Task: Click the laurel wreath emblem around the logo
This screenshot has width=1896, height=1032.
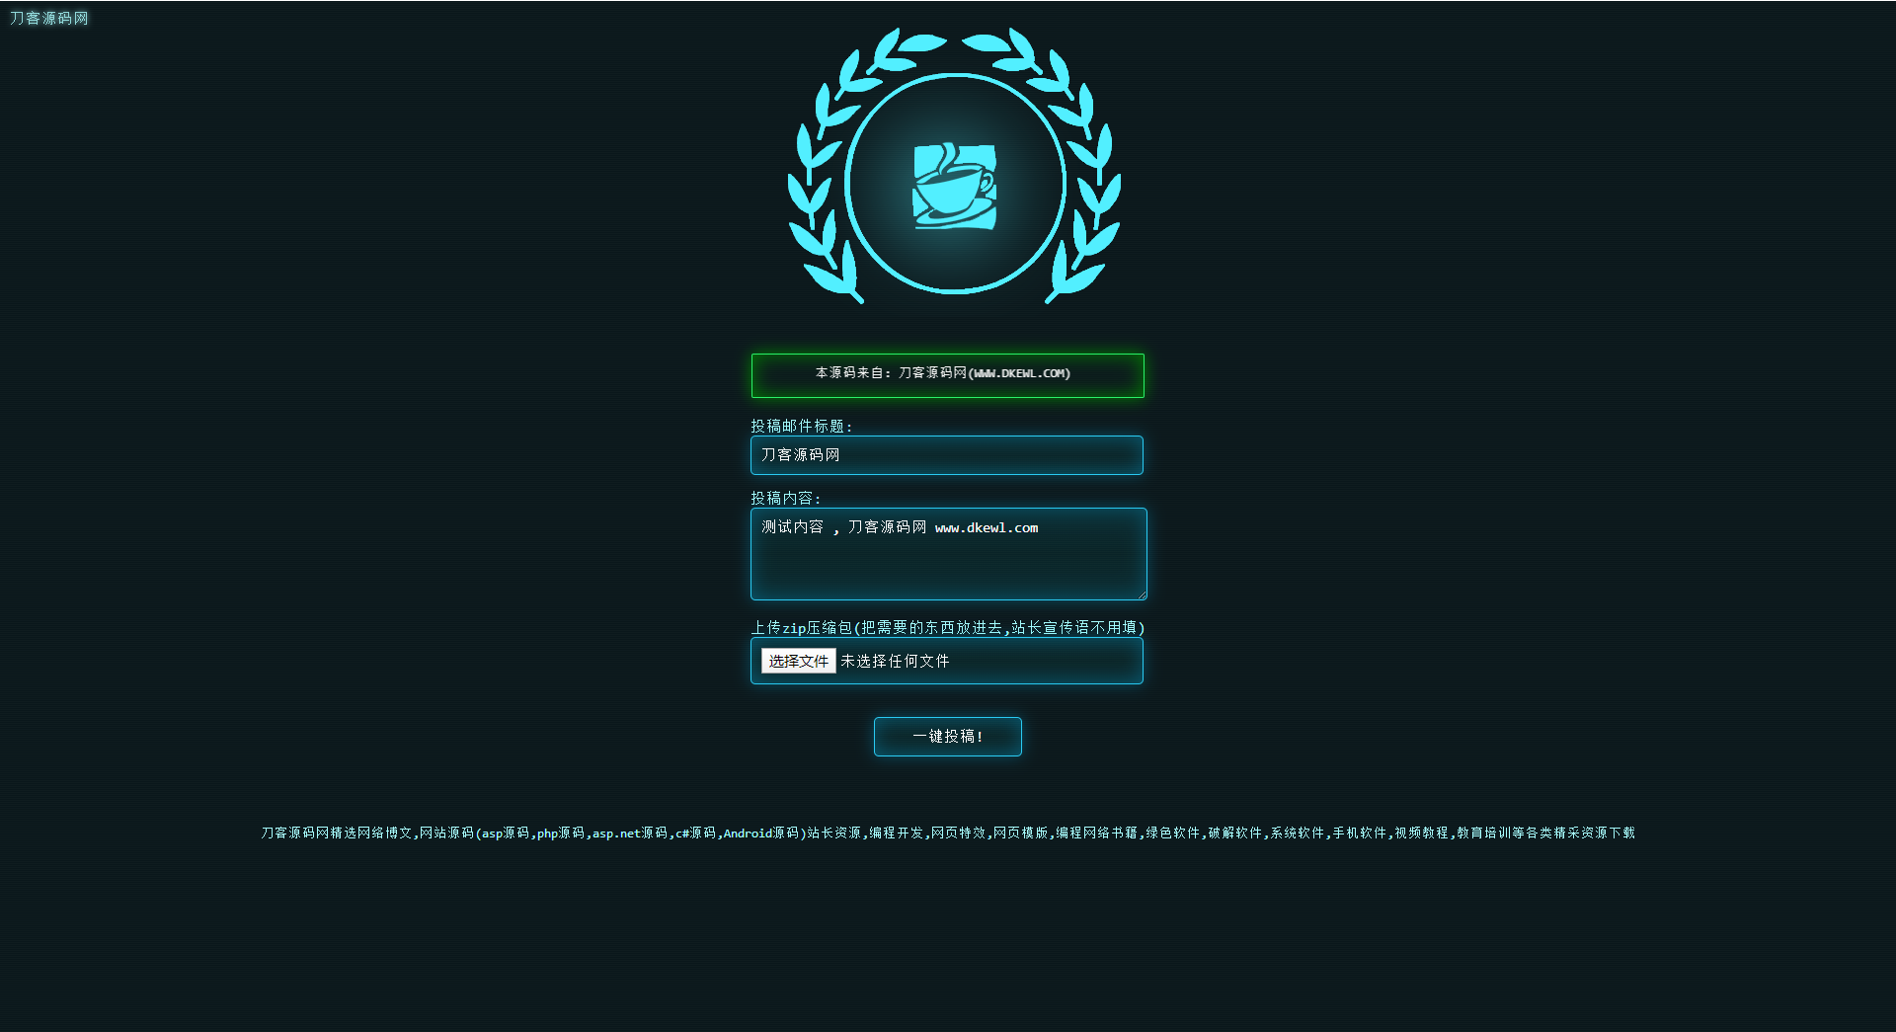Action: (948, 168)
